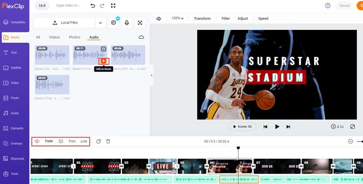Screen dimensions: 363x184
Task: Play the video preview
Action: point(277,126)
